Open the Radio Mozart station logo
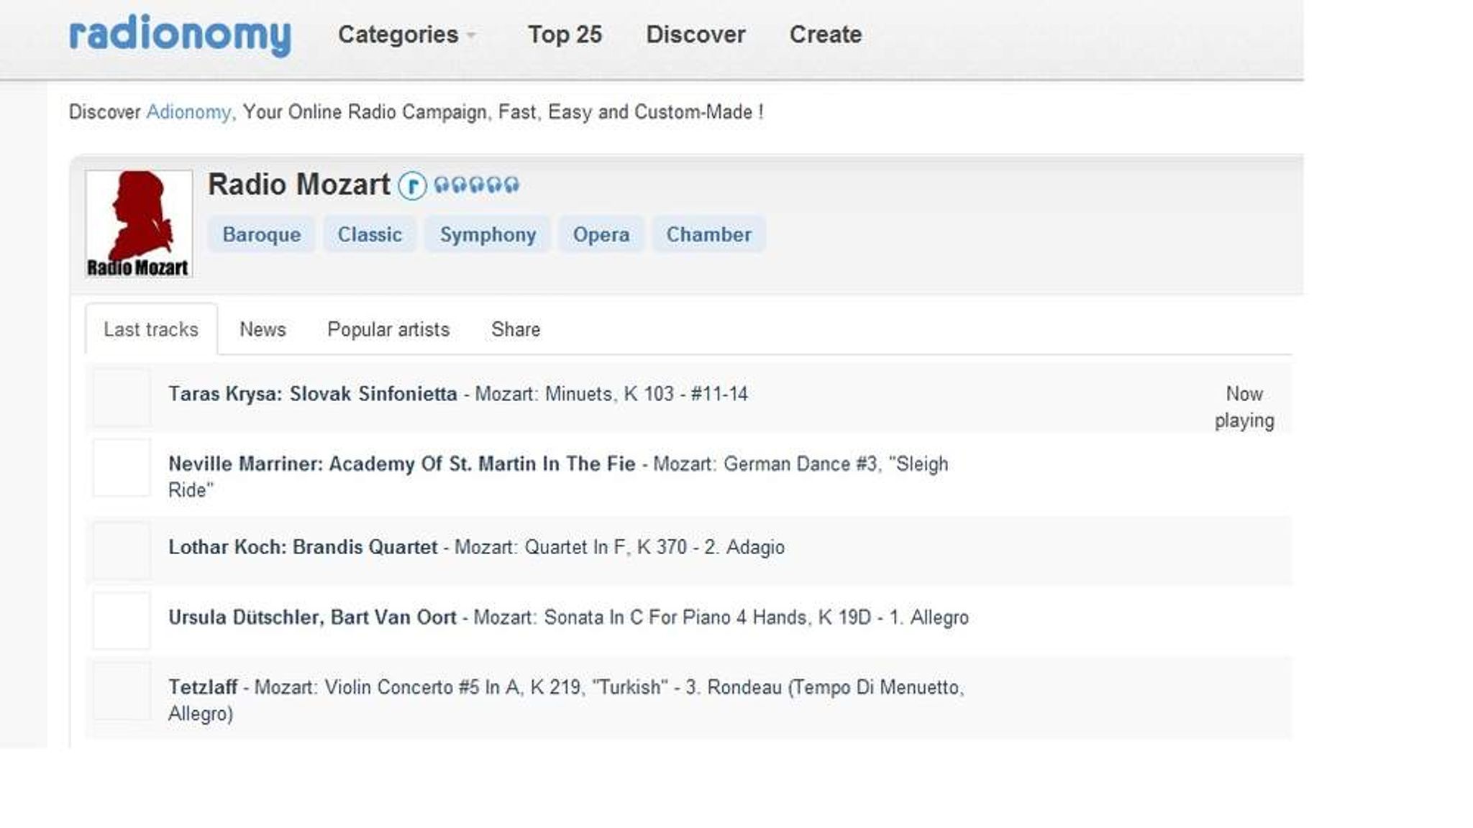This screenshot has width=1473, height=828. 139,219
